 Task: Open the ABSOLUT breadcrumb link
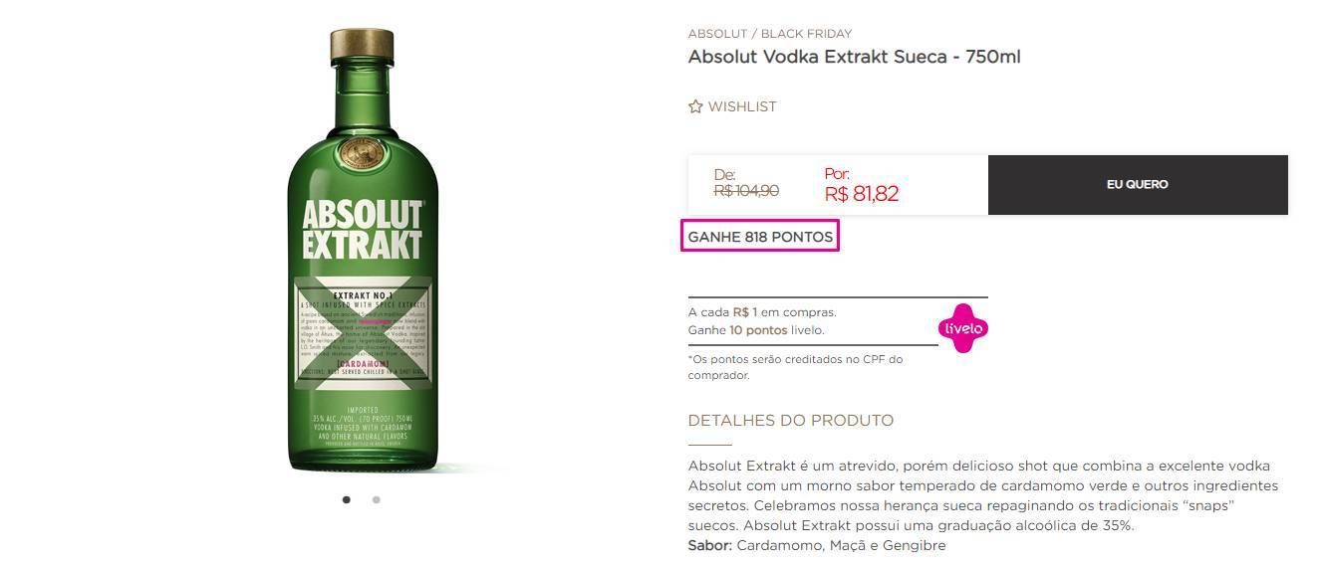[x=717, y=34]
